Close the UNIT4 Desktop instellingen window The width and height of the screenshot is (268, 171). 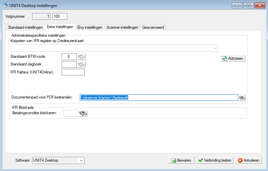(x=260, y=5)
